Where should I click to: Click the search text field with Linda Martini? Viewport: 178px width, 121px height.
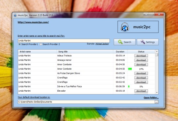pyautogui.click(x=64, y=41)
